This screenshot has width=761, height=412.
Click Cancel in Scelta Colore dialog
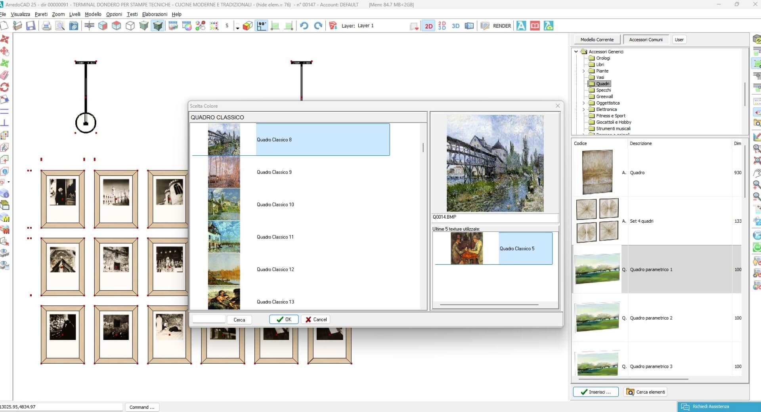point(316,319)
